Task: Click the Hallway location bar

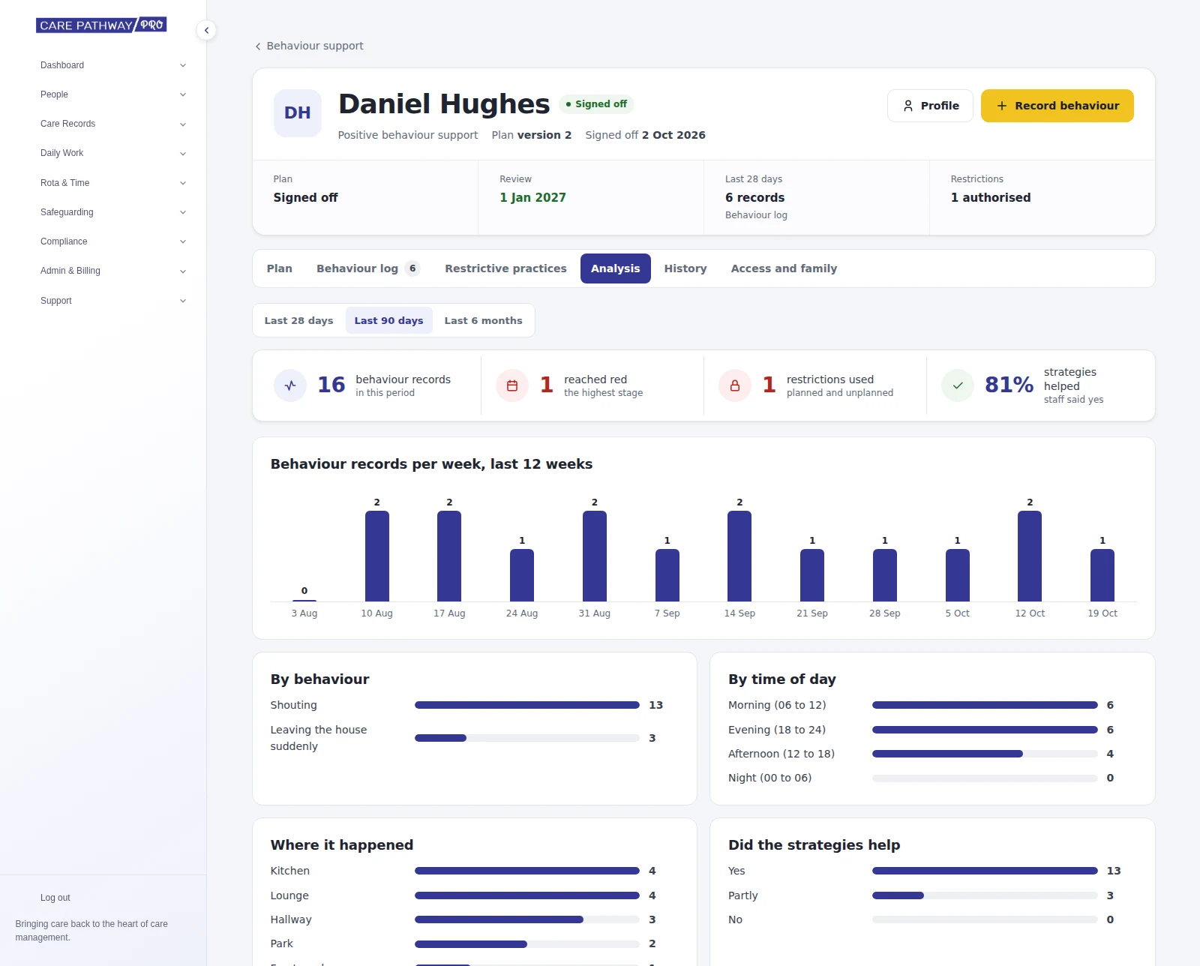Action: pyautogui.click(x=527, y=919)
